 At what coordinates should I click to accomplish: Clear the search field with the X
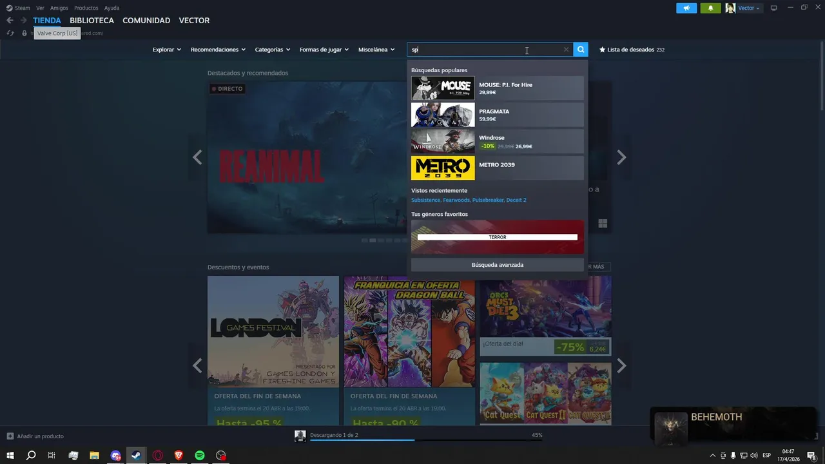pyautogui.click(x=566, y=50)
